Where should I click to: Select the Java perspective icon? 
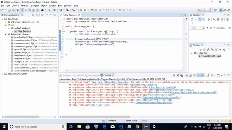click(221, 10)
